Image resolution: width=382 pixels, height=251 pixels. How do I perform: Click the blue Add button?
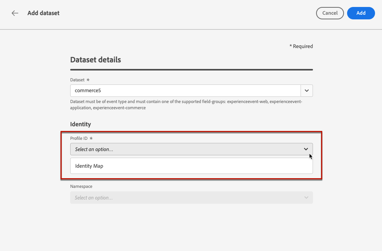point(361,13)
